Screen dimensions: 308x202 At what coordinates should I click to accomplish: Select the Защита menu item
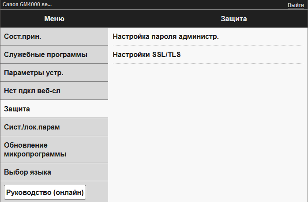[54, 109]
